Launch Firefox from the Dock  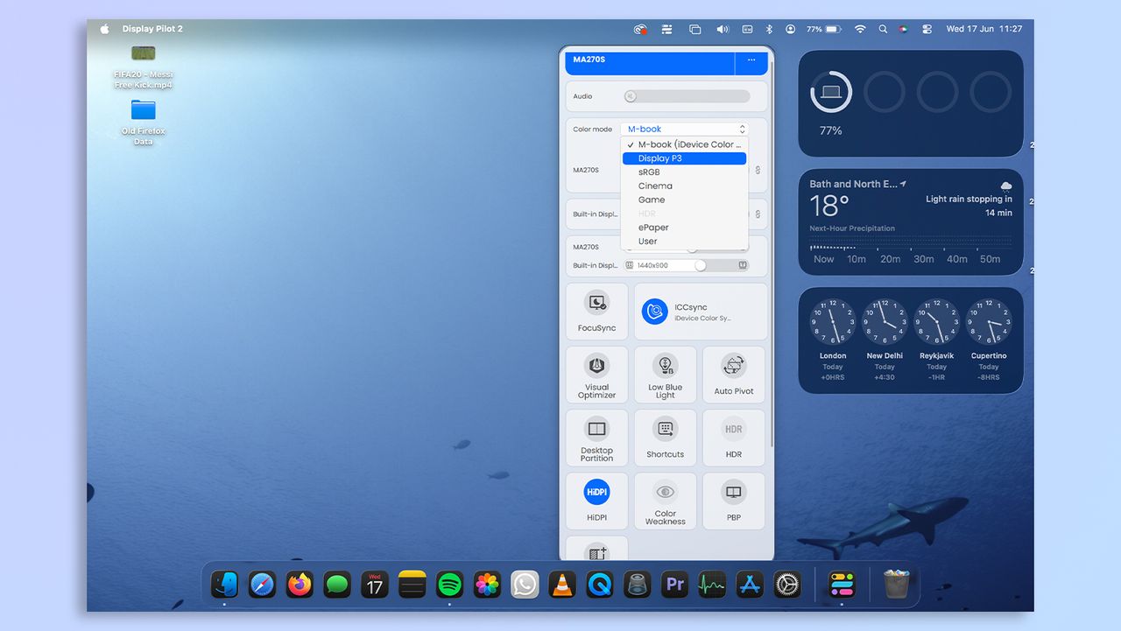[x=300, y=584]
